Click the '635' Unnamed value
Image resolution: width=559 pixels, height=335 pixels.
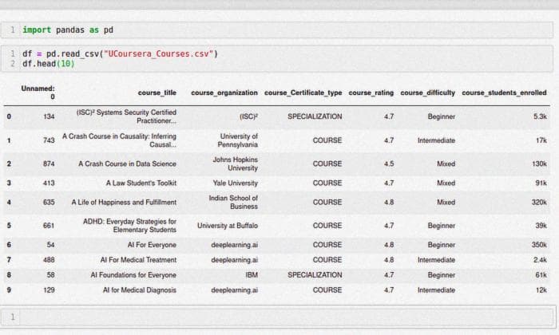click(49, 203)
